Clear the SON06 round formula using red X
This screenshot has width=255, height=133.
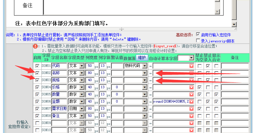[x=191, y=102]
